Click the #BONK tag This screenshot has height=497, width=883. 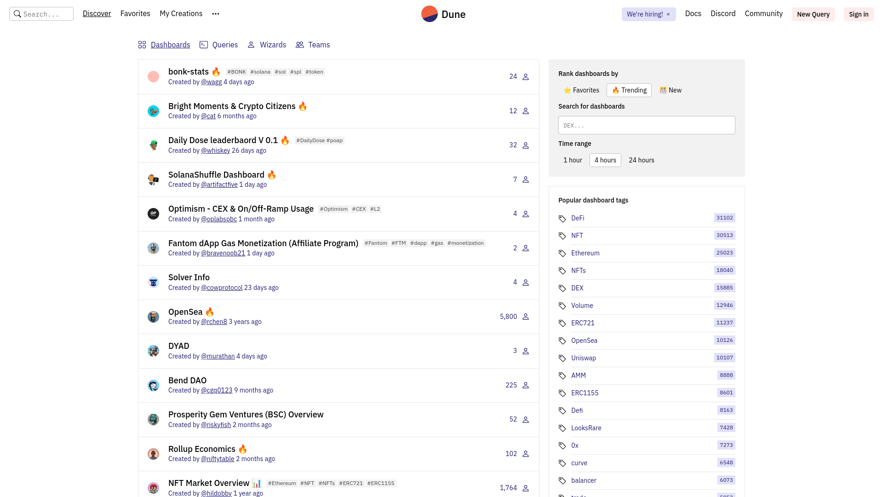click(x=237, y=72)
